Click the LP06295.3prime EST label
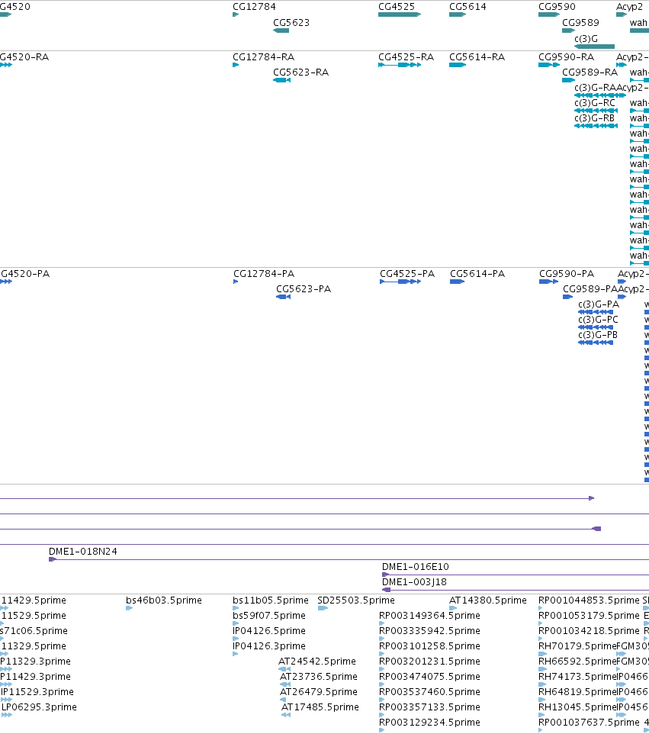This screenshot has height=734, width=649. (40, 707)
